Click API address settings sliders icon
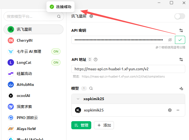Viewport: 189px width, 140px height. [181, 59]
